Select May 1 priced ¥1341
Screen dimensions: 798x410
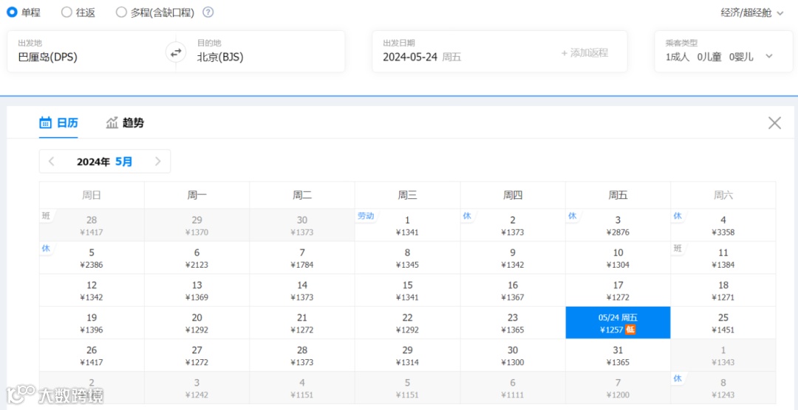coord(408,225)
